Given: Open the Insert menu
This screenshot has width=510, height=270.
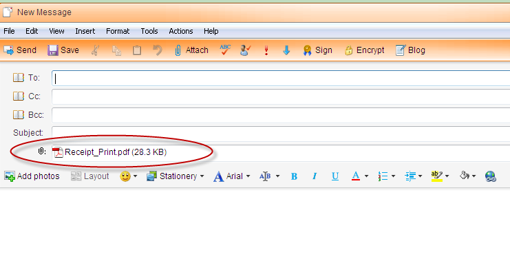Looking at the screenshot, I should 85,31.
